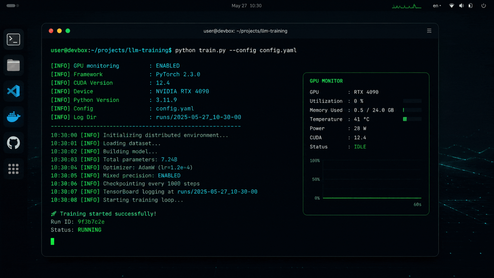Click the 100% graph axis label
The height and width of the screenshot is (278, 494).
(x=315, y=161)
